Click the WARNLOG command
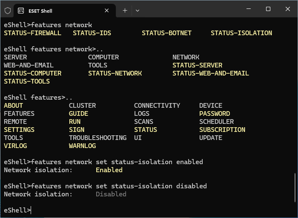 point(82,145)
